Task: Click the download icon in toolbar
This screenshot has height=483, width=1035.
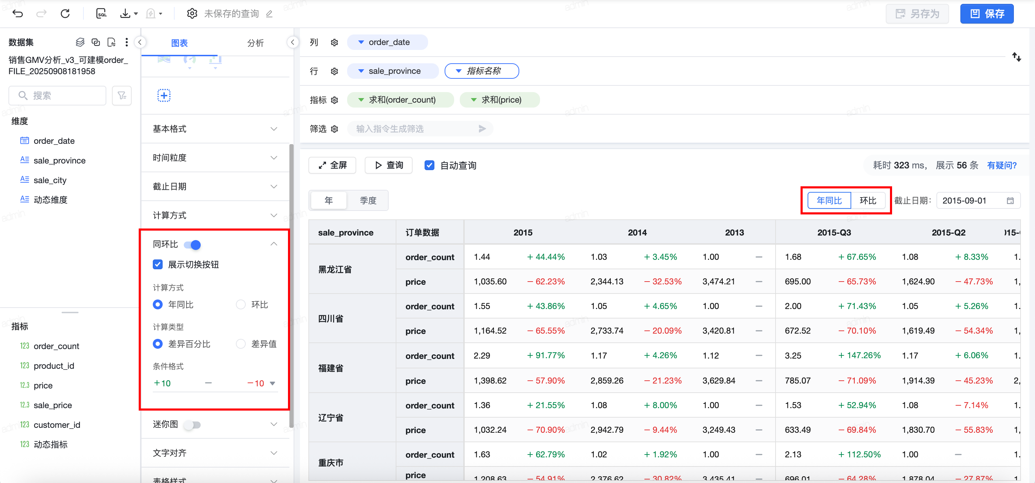Action: 125,14
